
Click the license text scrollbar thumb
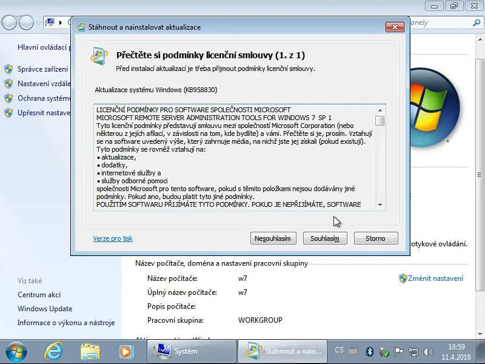[x=380, y=121]
